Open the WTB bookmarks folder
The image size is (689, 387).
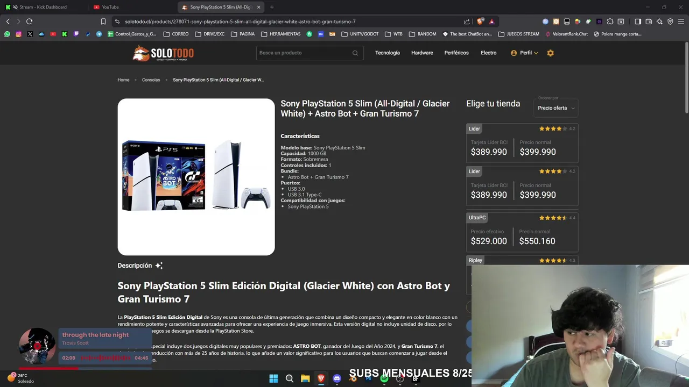[394, 34]
